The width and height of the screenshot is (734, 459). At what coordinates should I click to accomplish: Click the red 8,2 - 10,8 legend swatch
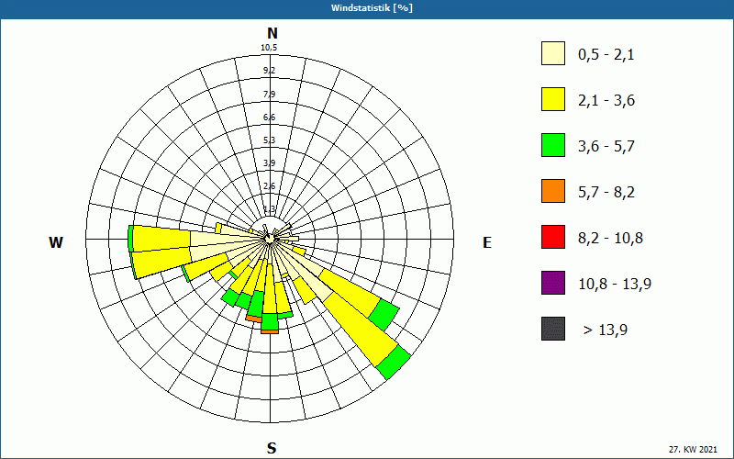click(553, 237)
